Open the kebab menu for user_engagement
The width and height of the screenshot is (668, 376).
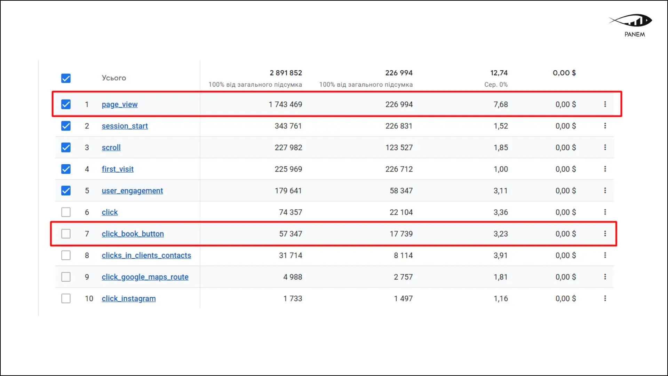tap(605, 190)
